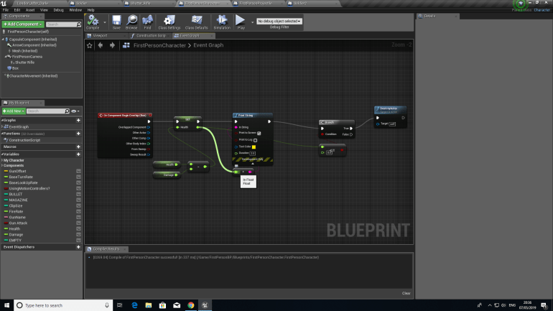Toggle editable eye for BULLET variable

(79, 195)
